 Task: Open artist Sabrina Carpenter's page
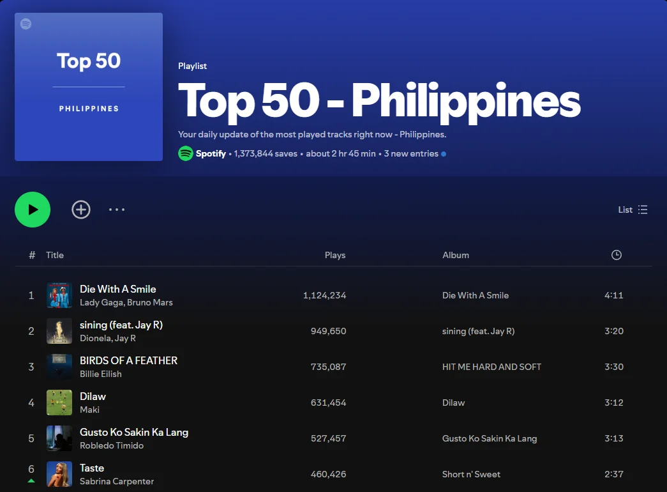117,481
